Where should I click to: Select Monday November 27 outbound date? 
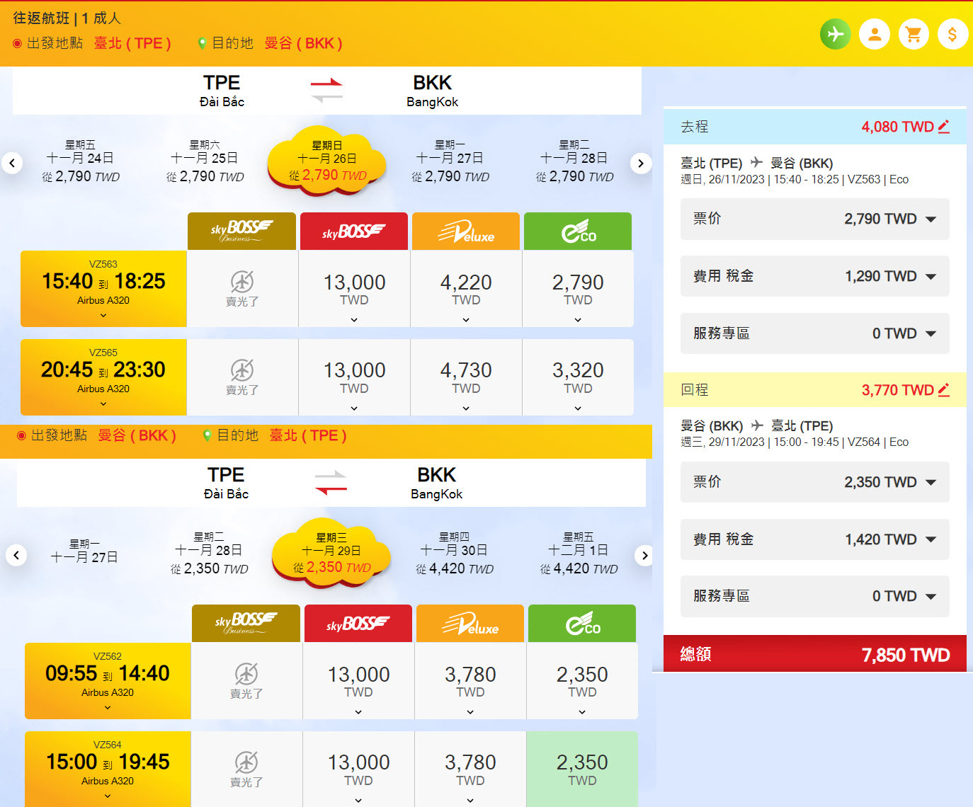(x=450, y=161)
